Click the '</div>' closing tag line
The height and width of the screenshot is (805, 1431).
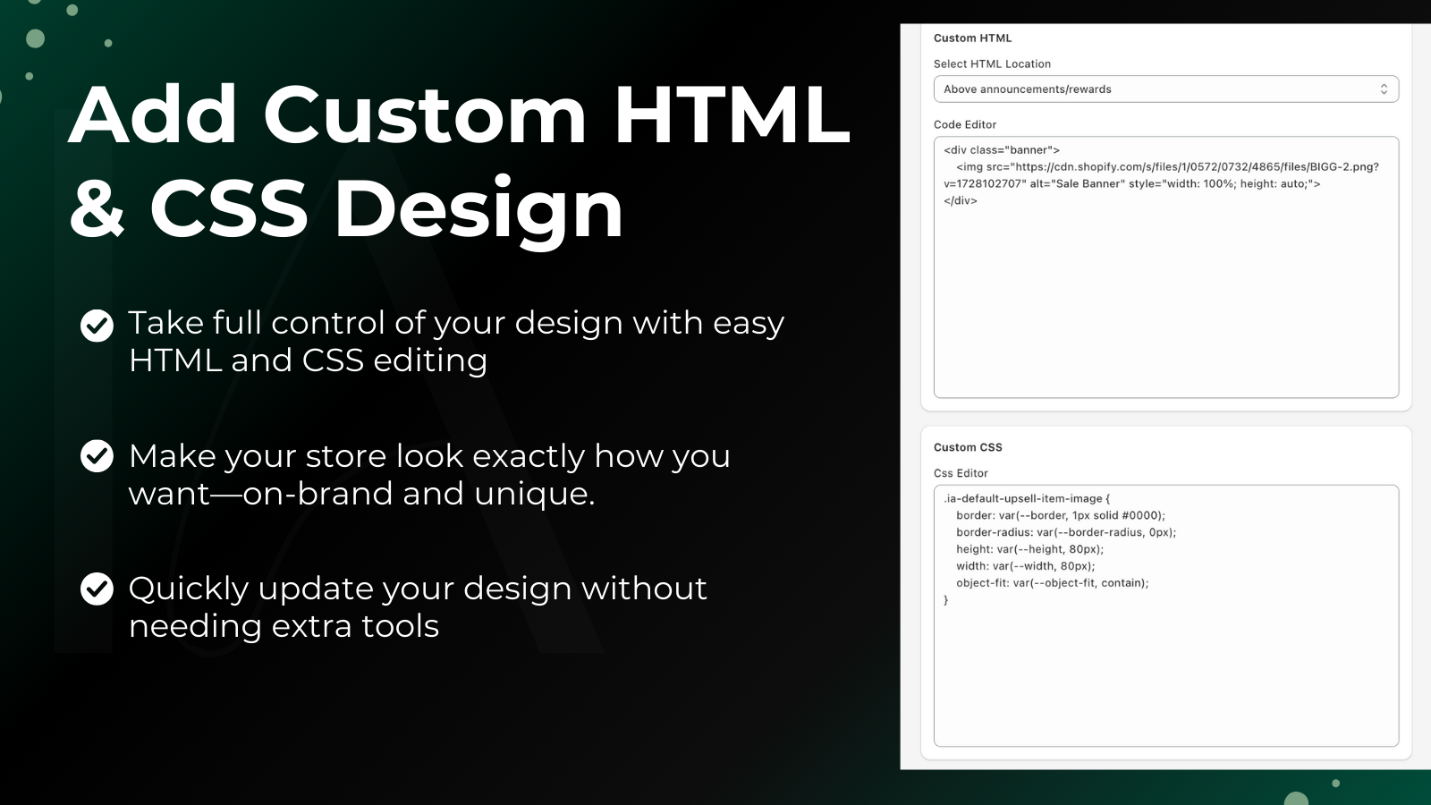click(961, 200)
